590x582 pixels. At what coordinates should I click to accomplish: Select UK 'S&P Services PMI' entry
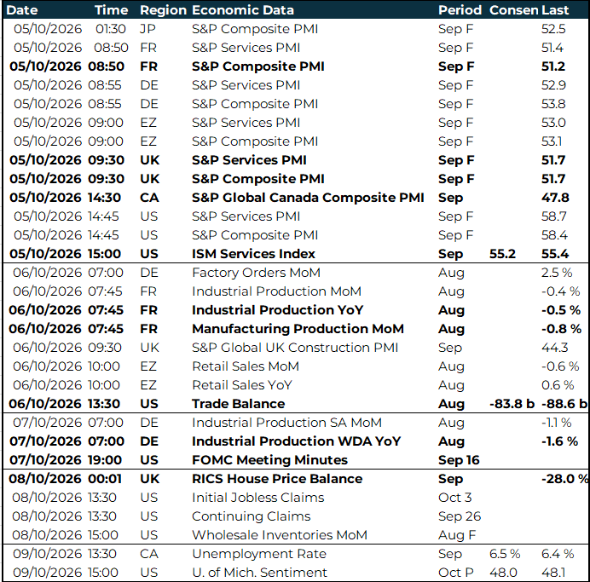[249, 160]
